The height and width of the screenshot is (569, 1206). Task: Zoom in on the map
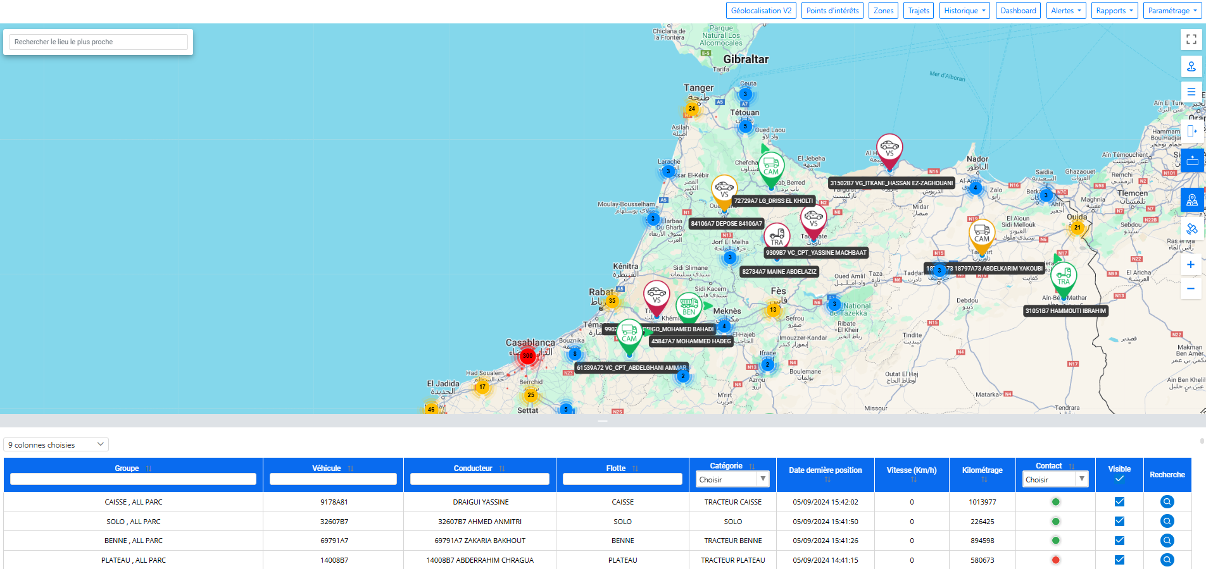coord(1191,265)
